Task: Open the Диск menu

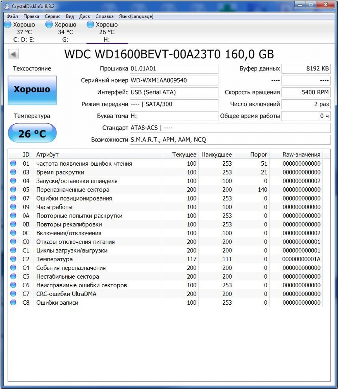Action: pyautogui.click(x=84, y=16)
